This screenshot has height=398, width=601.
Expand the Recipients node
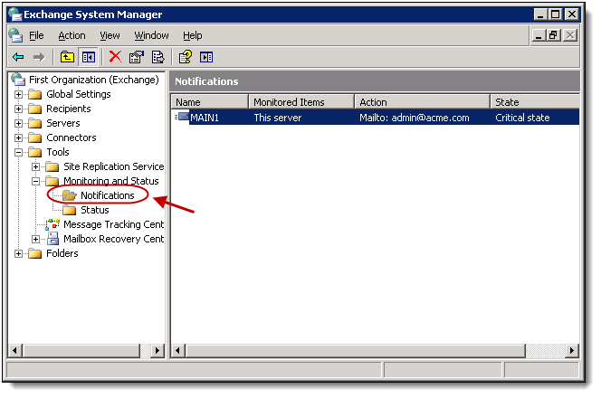(x=18, y=109)
